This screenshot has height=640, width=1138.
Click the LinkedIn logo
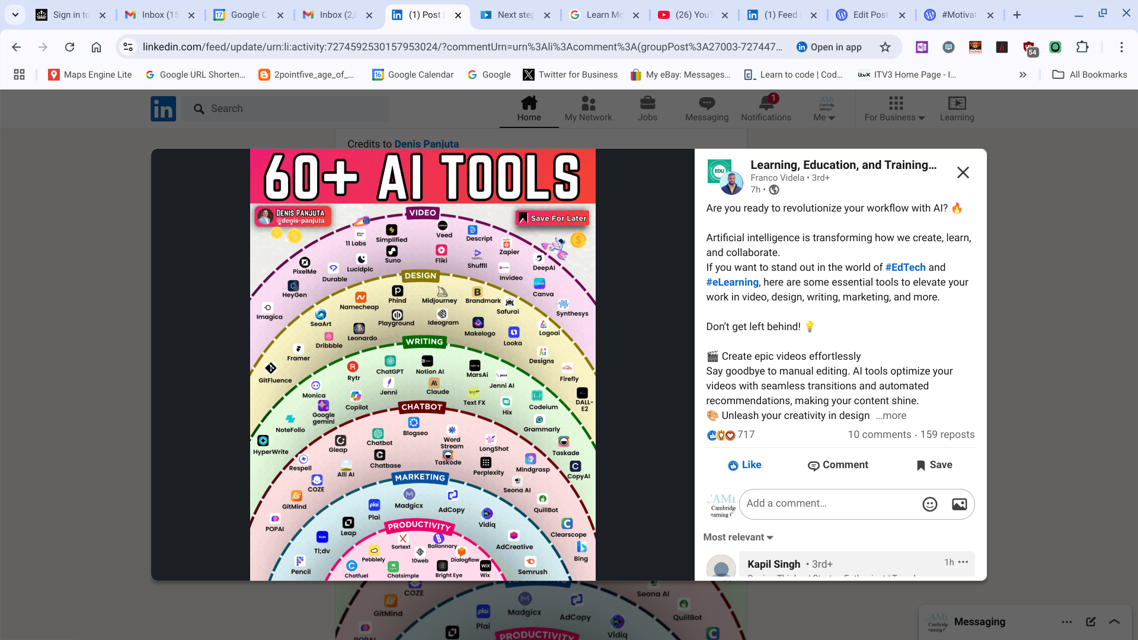(163, 109)
